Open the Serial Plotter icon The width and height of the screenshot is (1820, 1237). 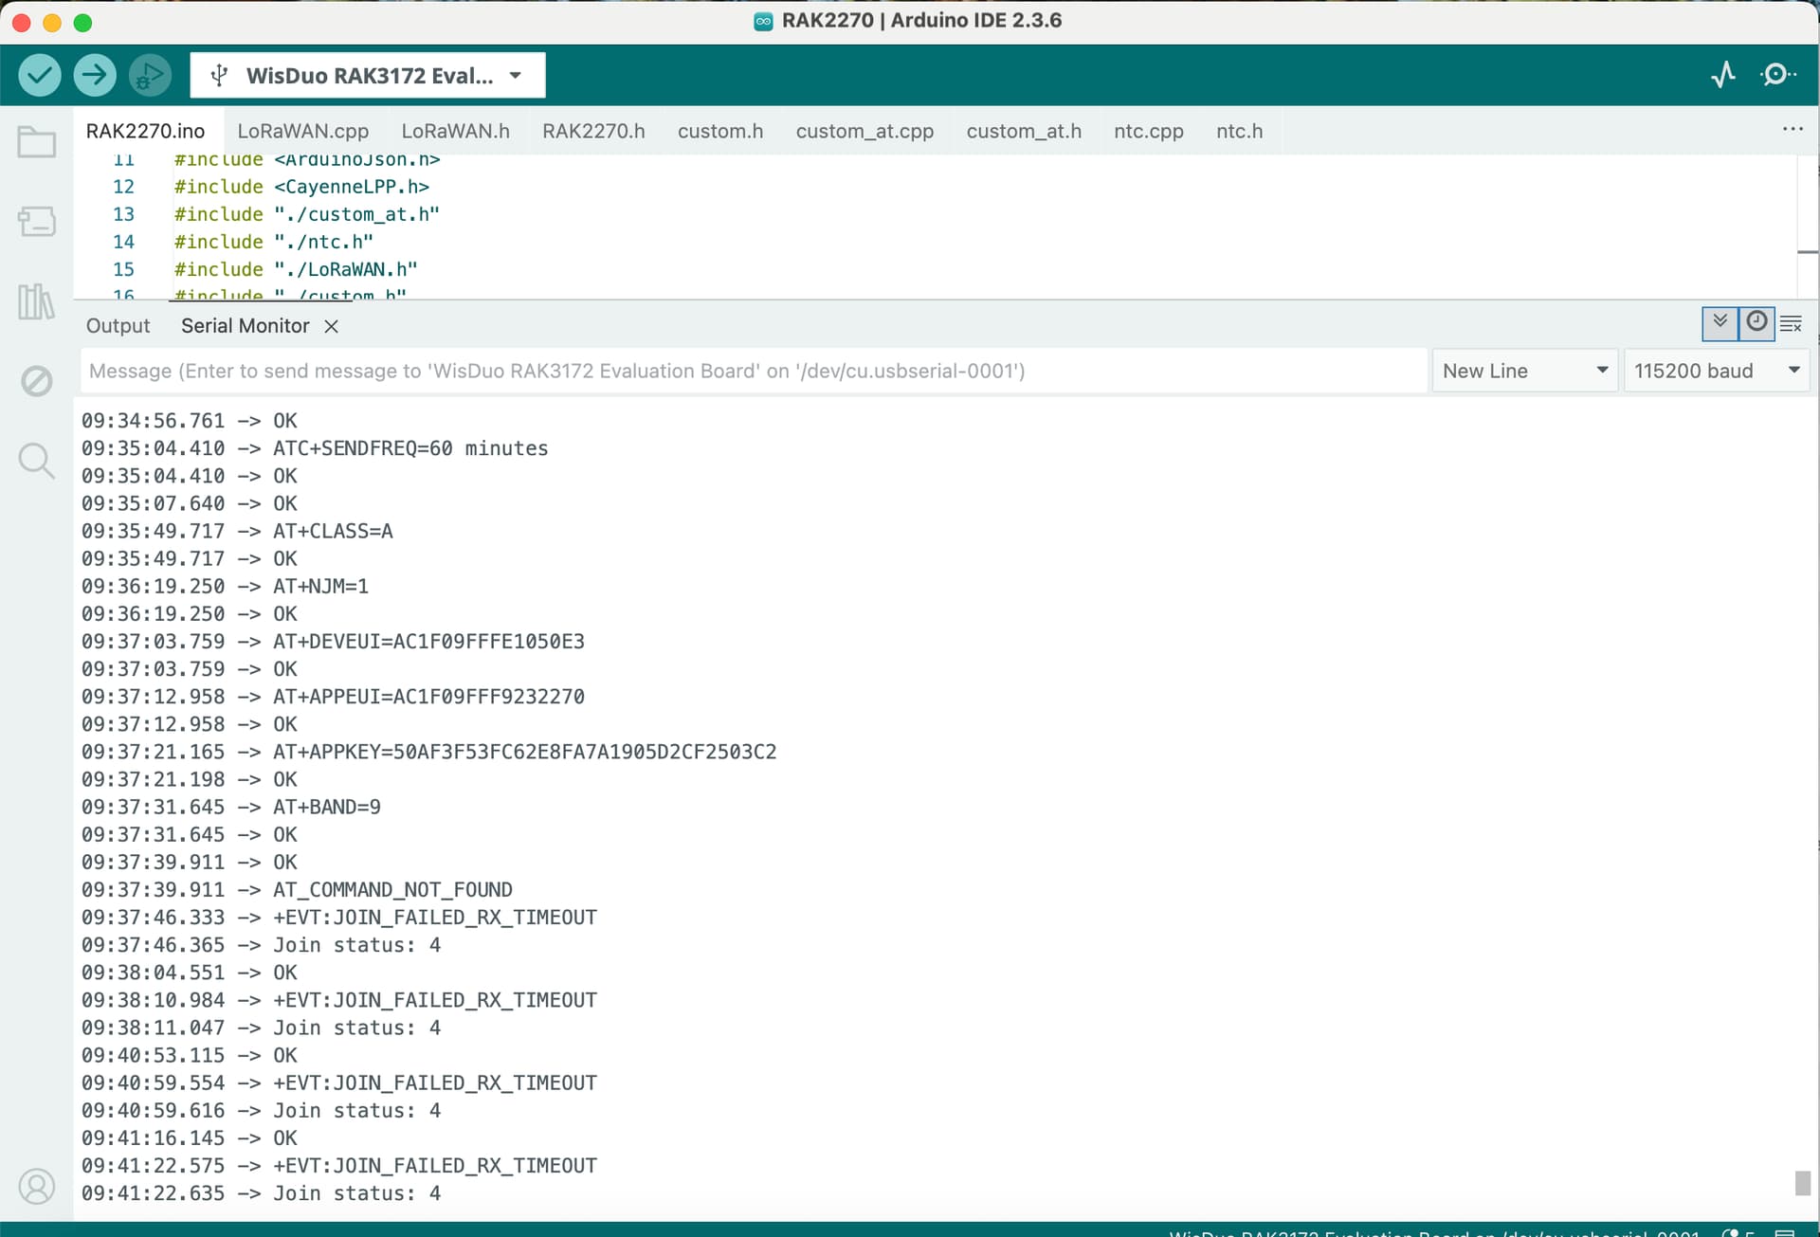(1722, 75)
